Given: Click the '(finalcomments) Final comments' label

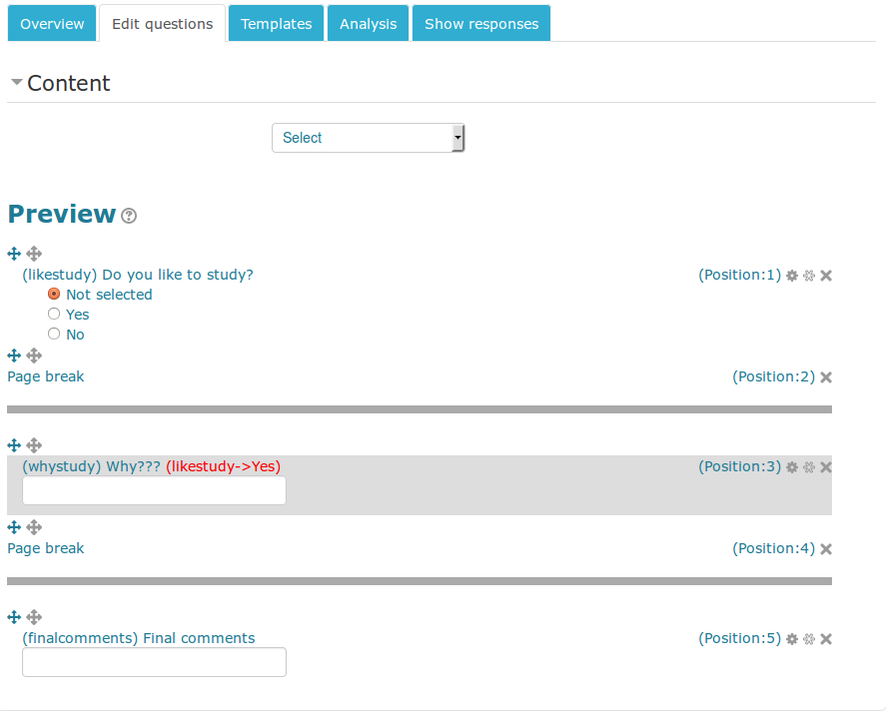Looking at the screenshot, I should pyautogui.click(x=139, y=638).
